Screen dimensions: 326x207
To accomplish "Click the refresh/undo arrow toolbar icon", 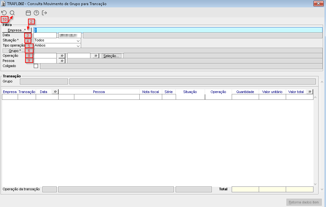I will (4, 13).
